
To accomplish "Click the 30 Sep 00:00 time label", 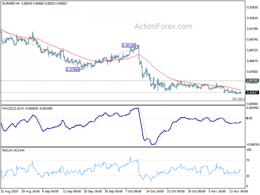I will tap(114, 191).
